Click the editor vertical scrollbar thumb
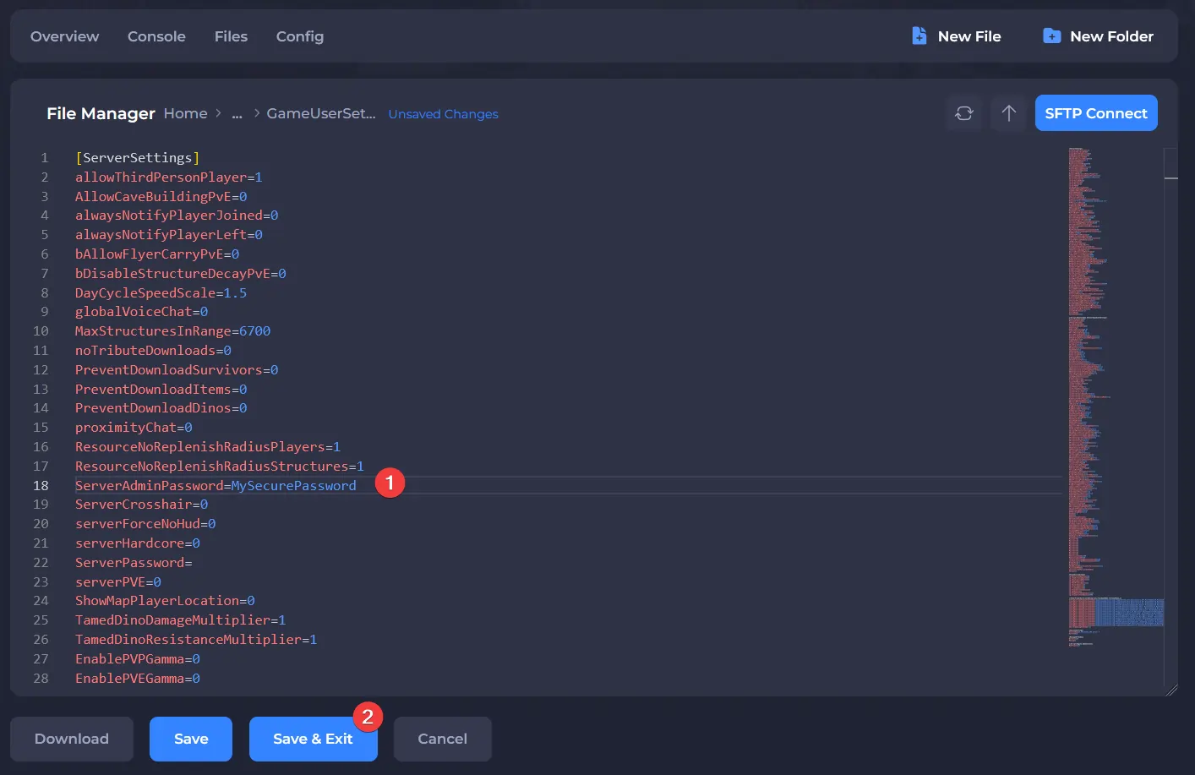 click(1170, 163)
